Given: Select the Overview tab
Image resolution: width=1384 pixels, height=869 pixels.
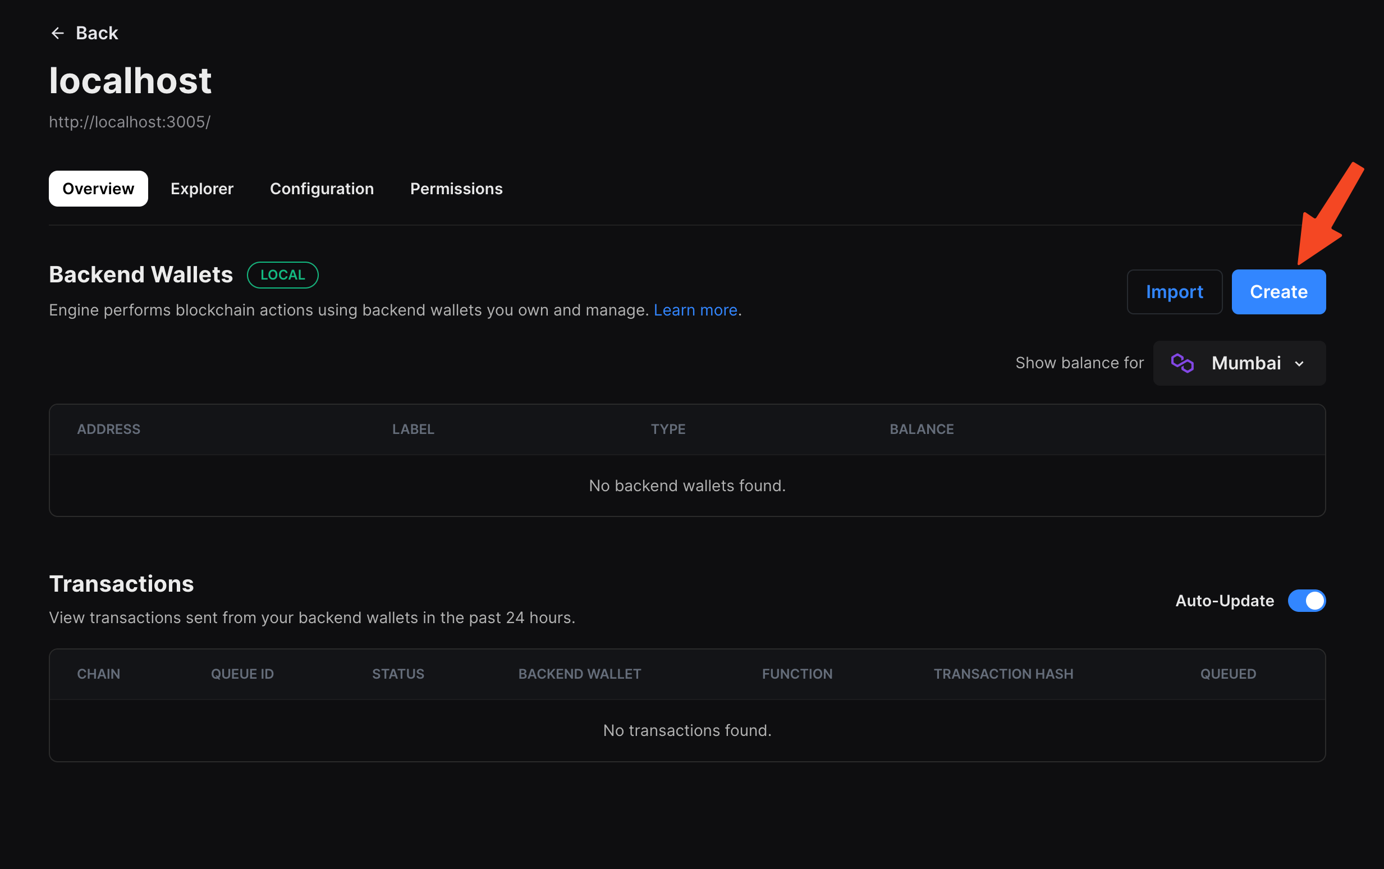Looking at the screenshot, I should click(98, 188).
